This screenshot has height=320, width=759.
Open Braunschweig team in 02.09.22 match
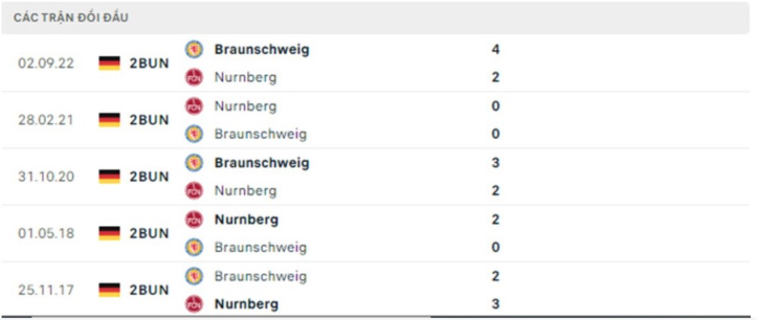(x=261, y=49)
